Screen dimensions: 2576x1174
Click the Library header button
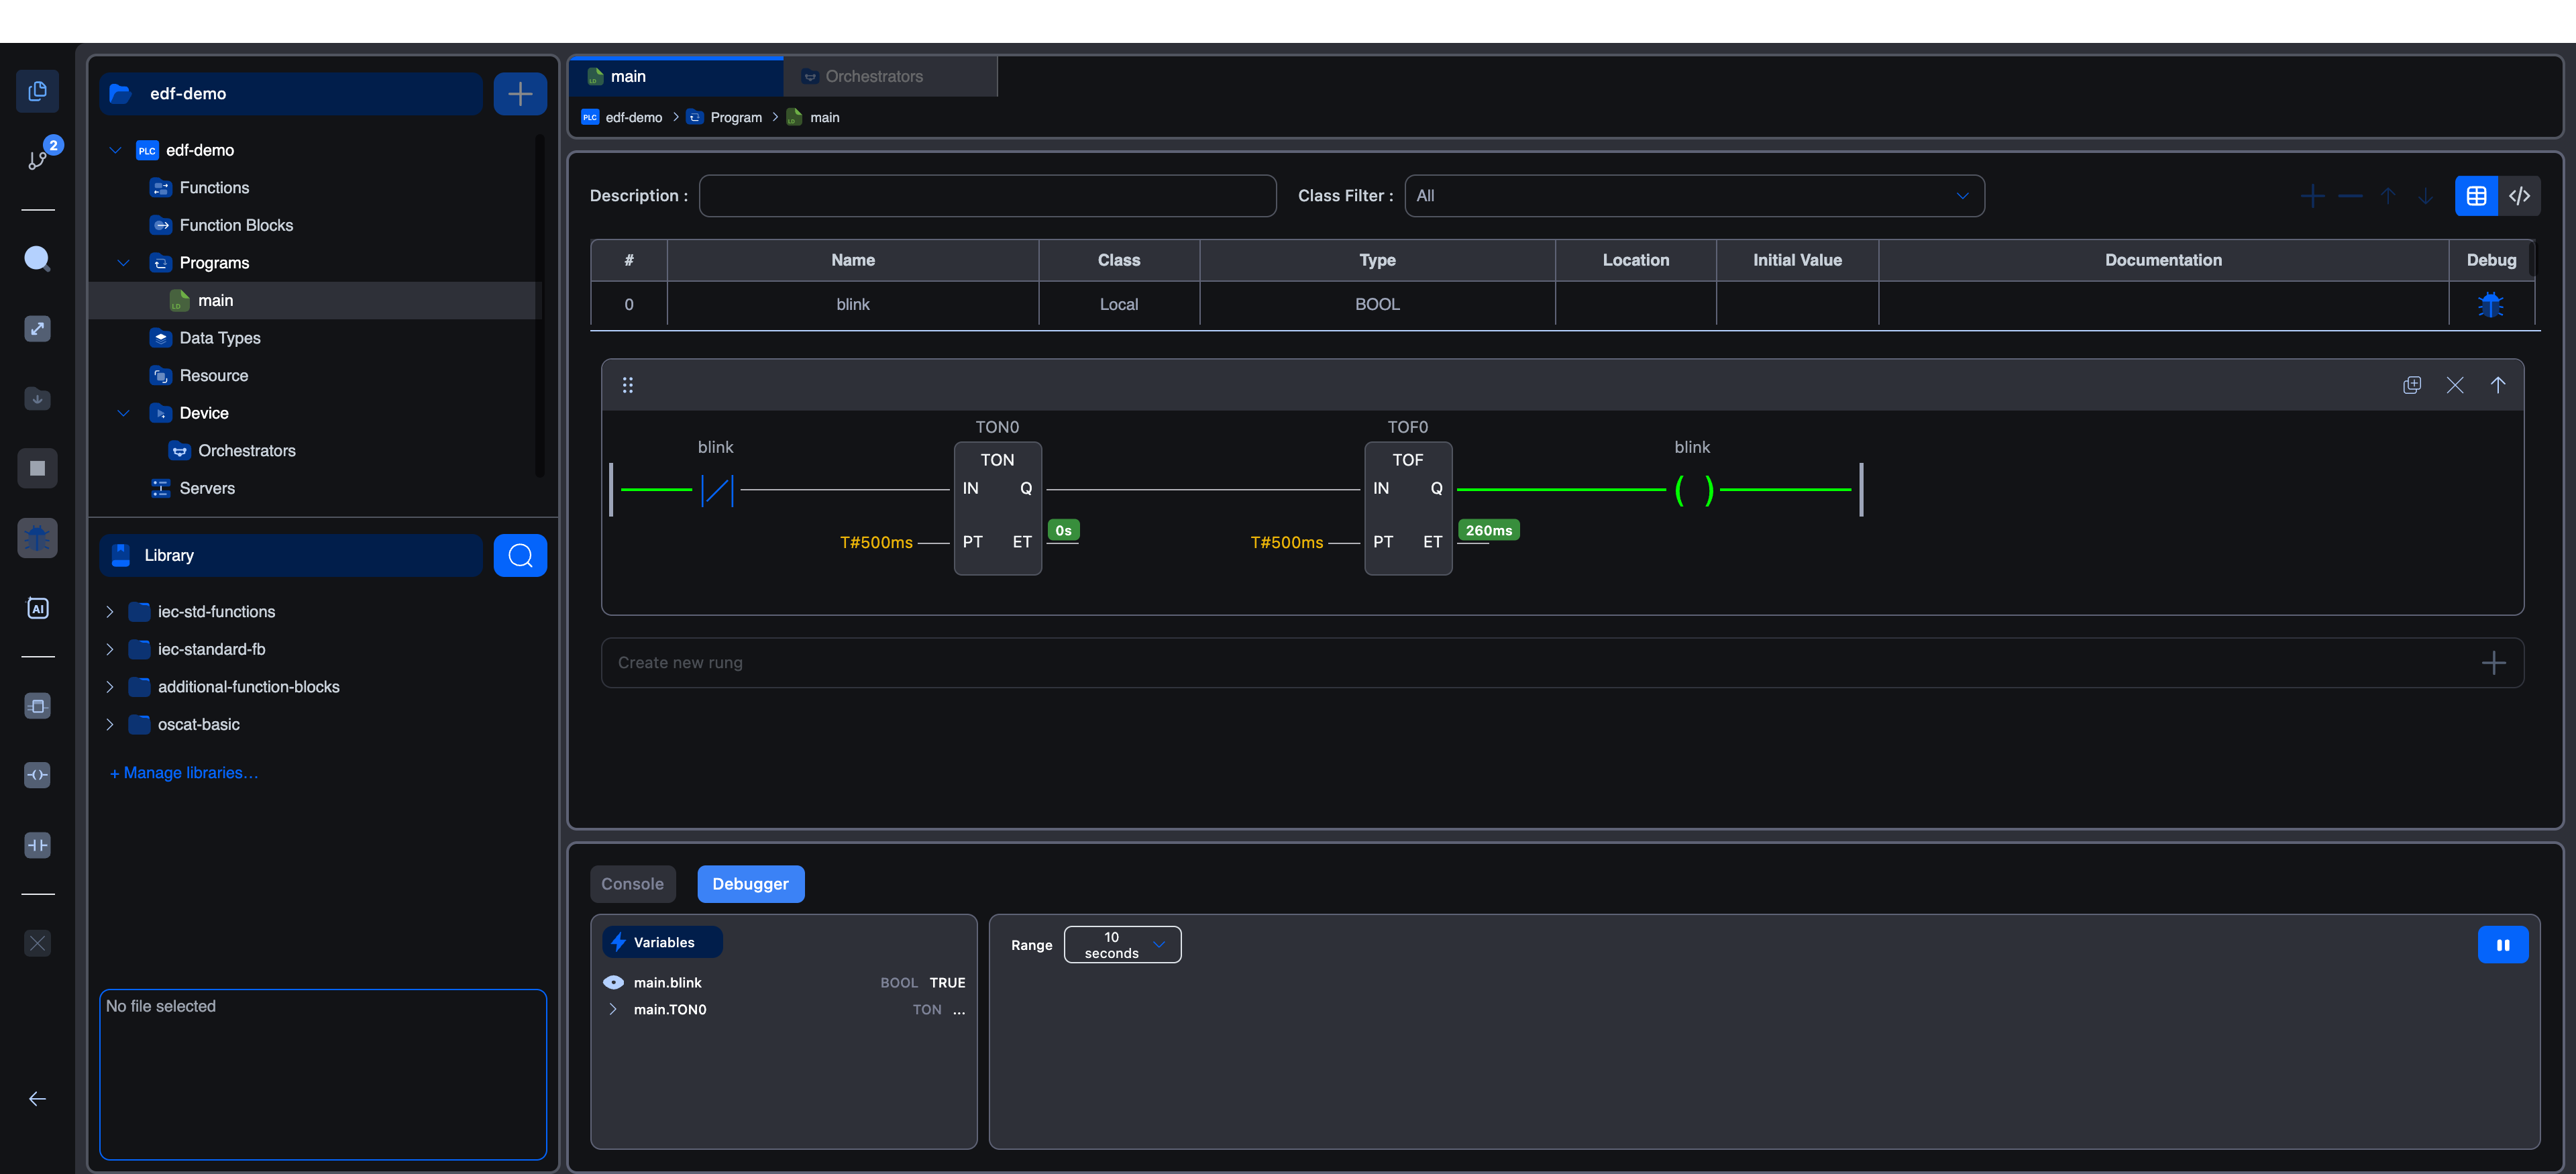click(x=291, y=555)
